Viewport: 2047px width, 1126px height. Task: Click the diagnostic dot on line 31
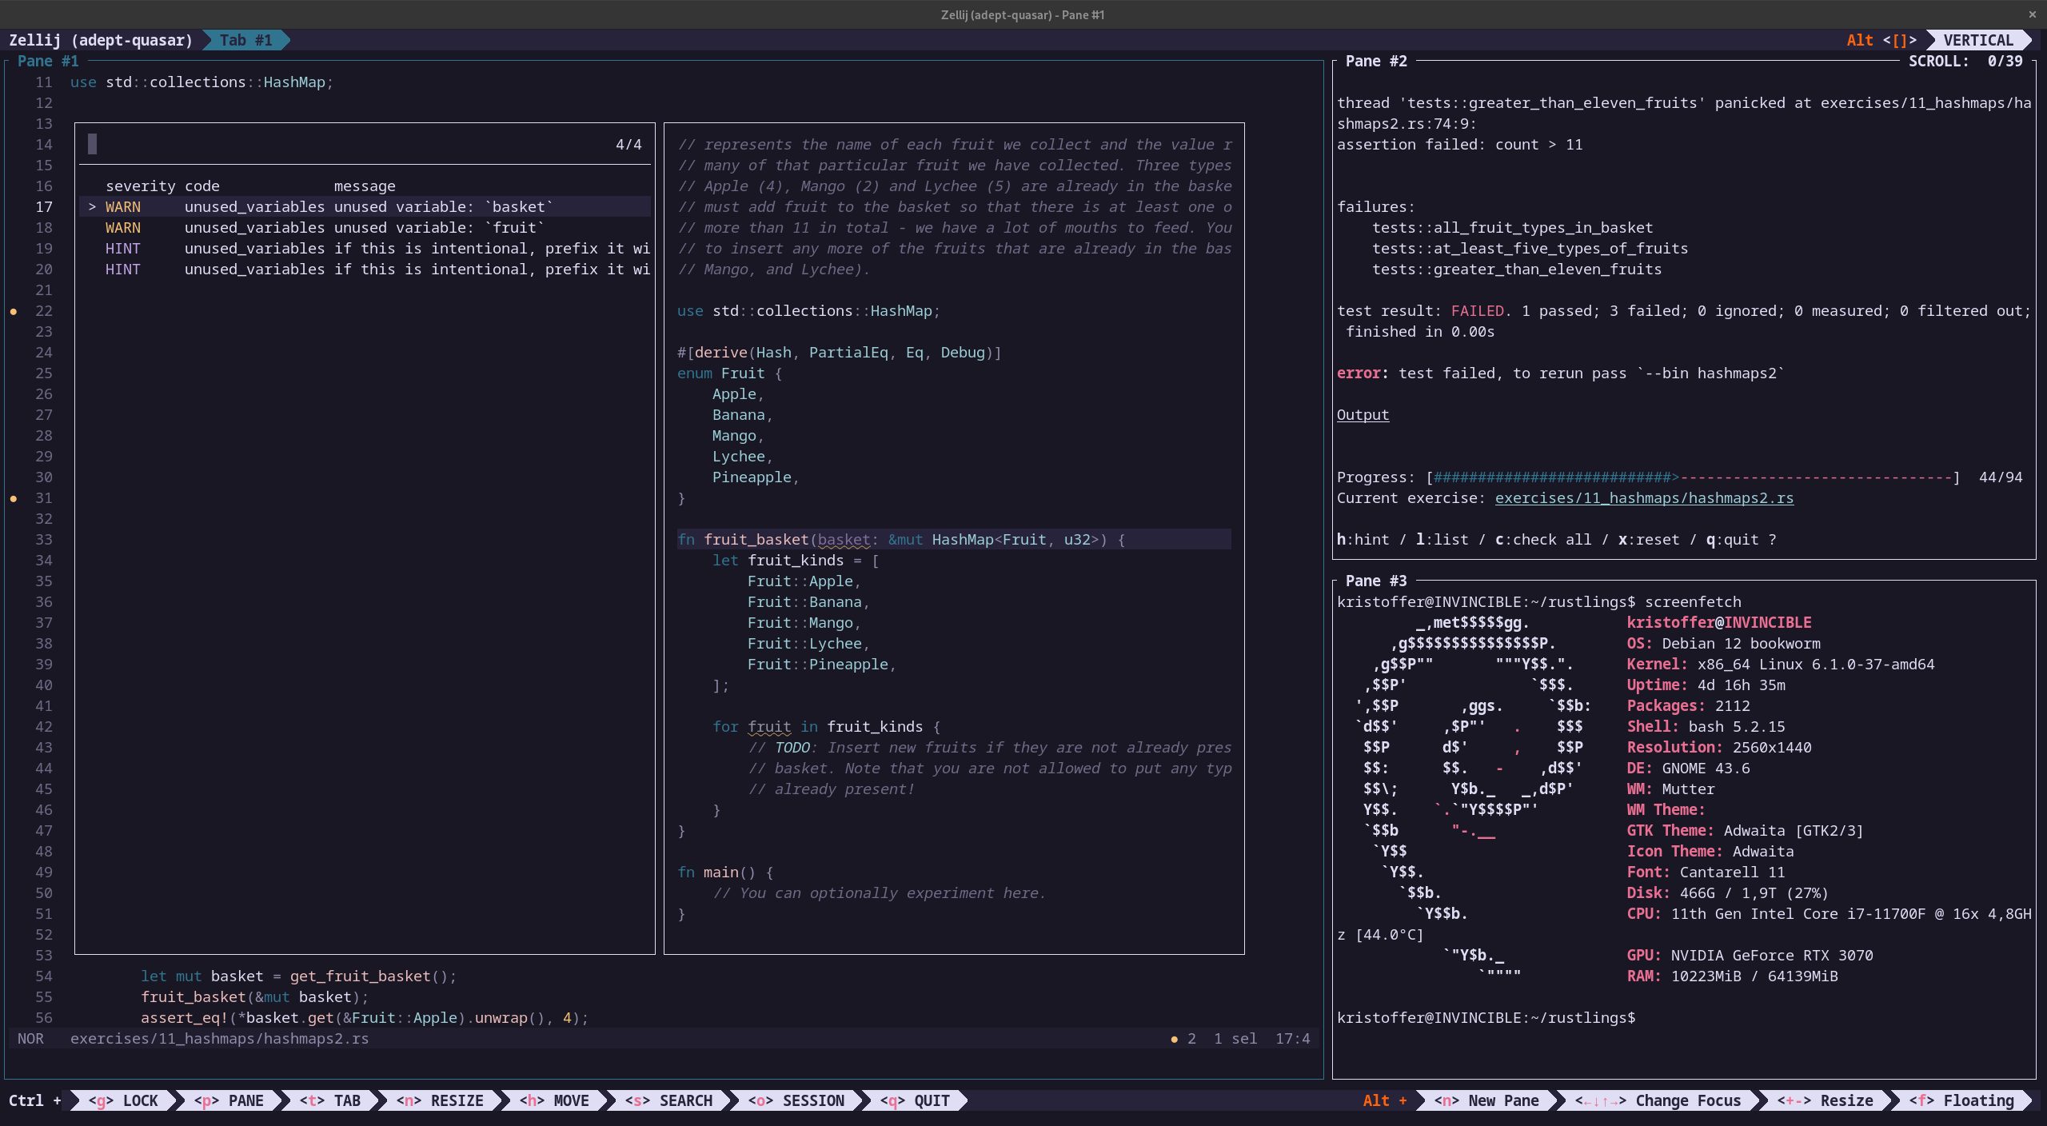click(14, 499)
